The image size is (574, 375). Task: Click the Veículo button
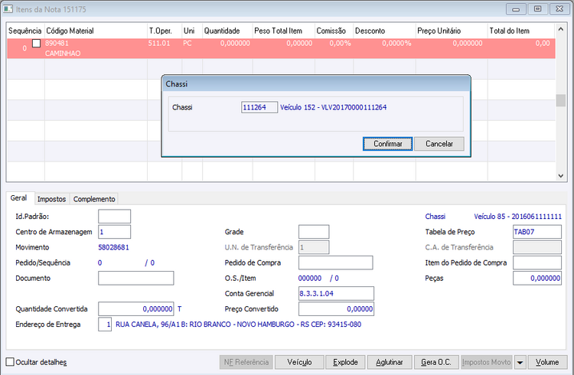tap(299, 362)
